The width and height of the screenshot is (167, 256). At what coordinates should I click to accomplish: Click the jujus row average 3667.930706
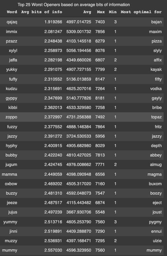click(79, 212)
